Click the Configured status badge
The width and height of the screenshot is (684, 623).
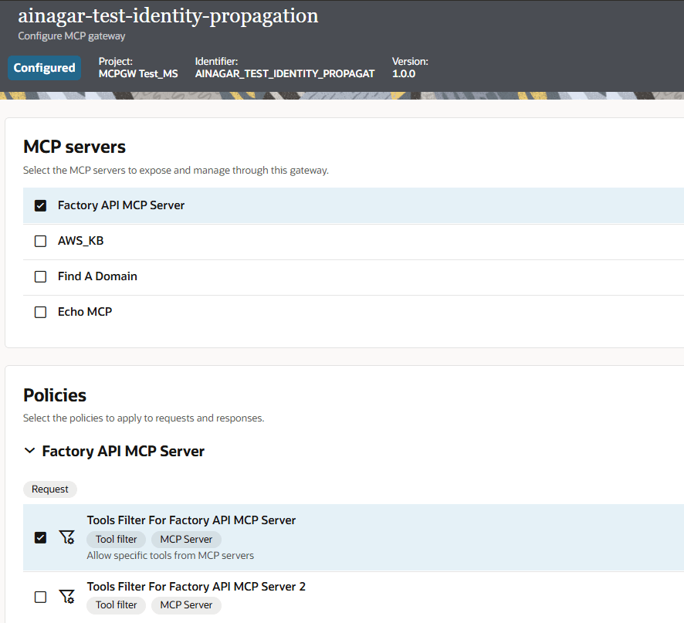tap(45, 68)
